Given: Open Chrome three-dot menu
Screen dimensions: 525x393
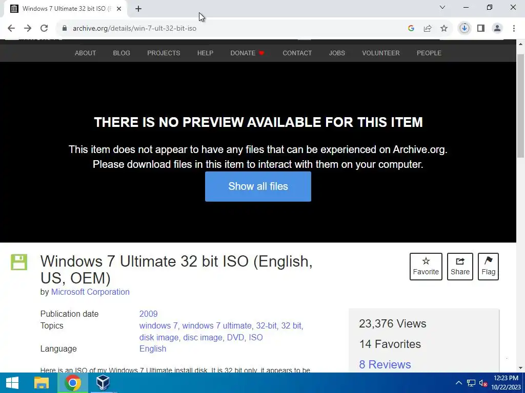Looking at the screenshot, I should click(x=514, y=29).
